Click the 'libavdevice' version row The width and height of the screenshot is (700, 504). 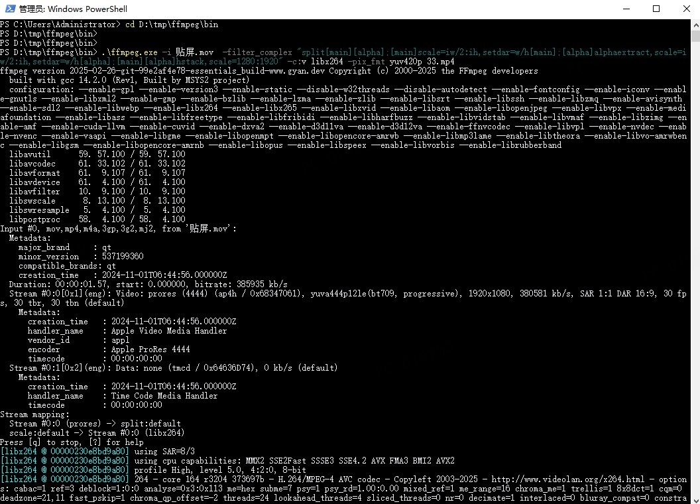click(97, 182)
